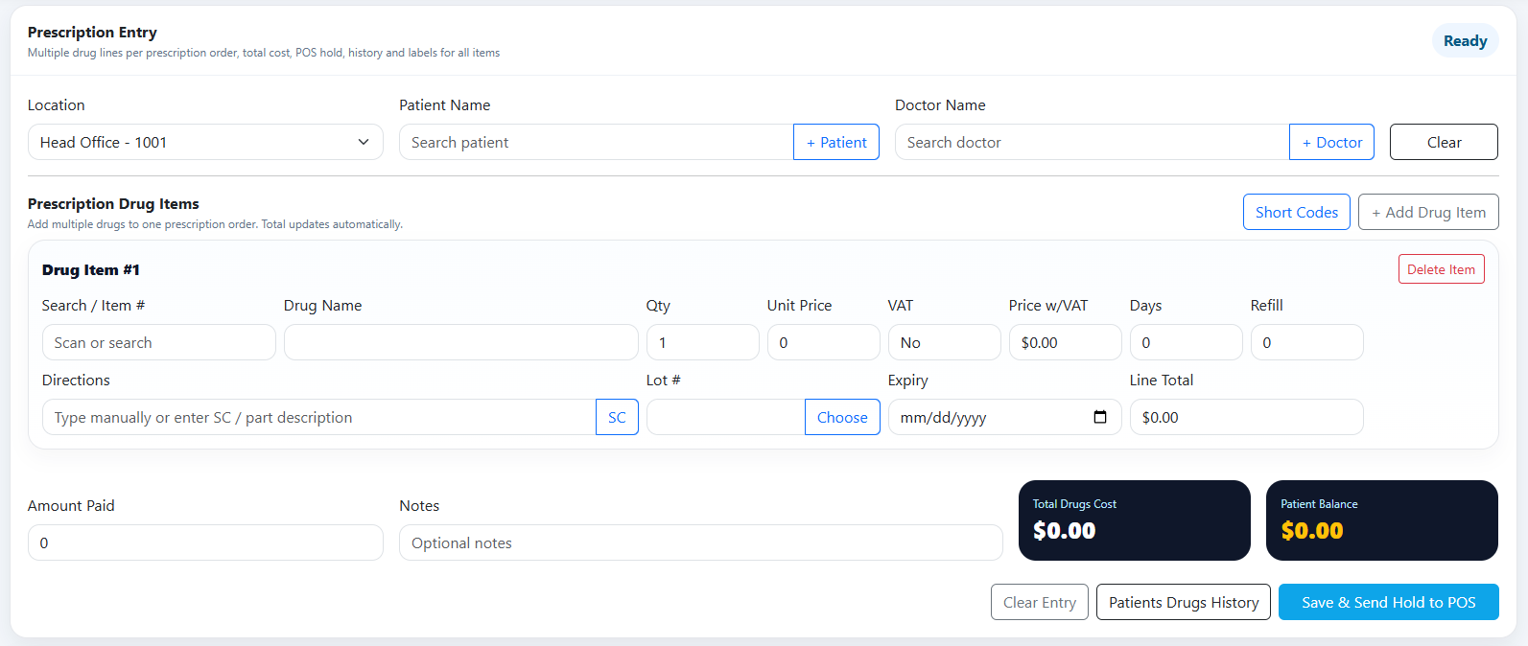
Task: Add another drug line with + Add Drug Item
Action: tap(1428, 212)
